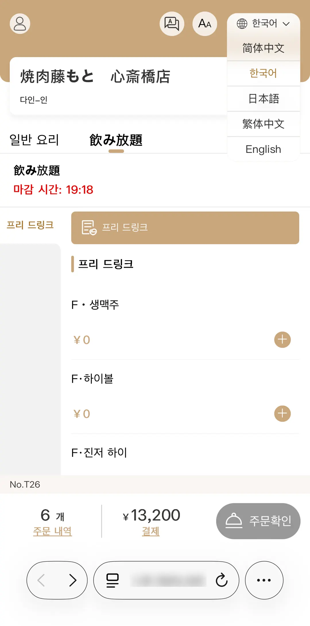310x626 pixels.
Task: Go forward with the browser arrow
Action: pyautogui.click(x=73, y=580)
